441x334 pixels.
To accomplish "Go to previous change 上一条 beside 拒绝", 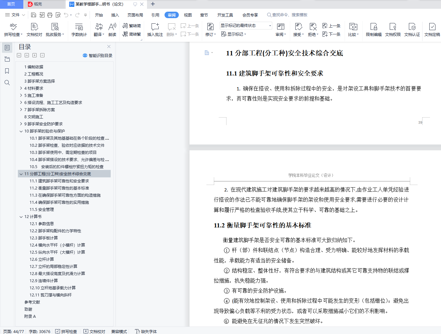I will click(x=332, y=26).
